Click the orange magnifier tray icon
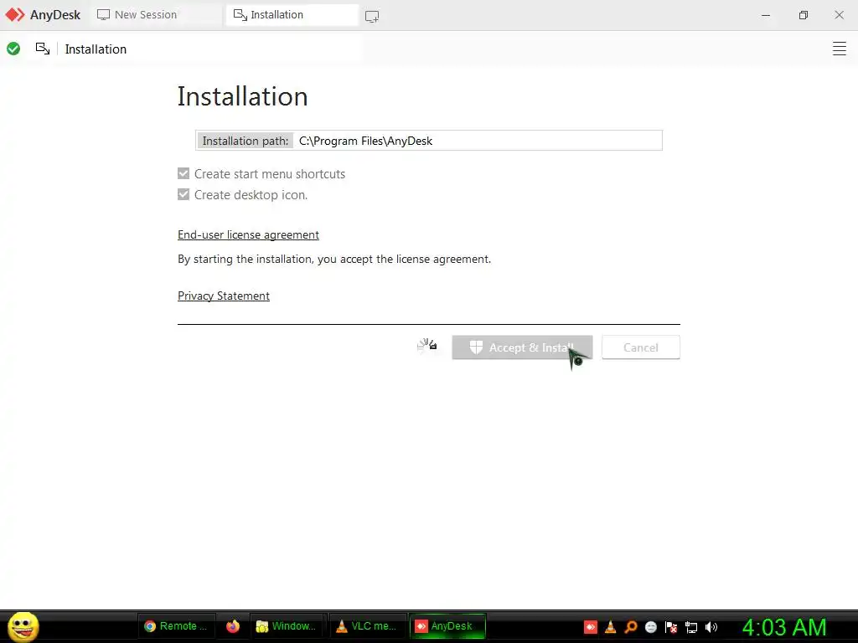 (630, 627)
